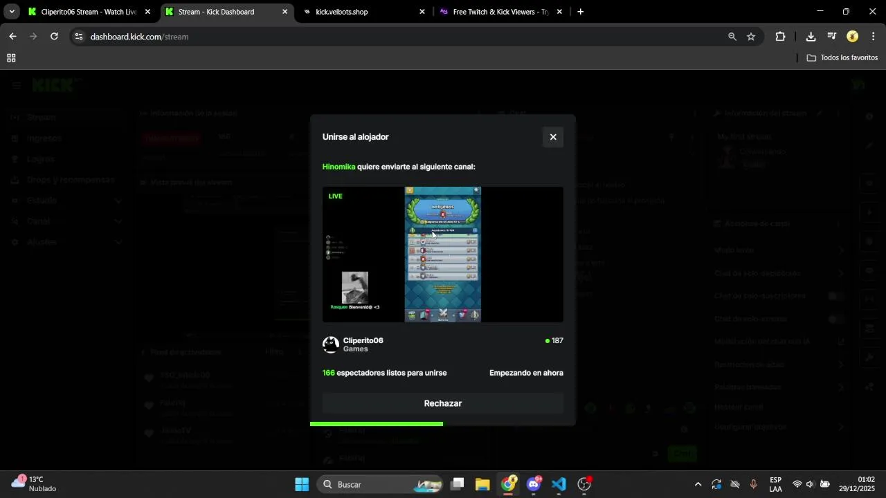Open the tab search dropdown
Viewport: 886px width, 498px height.
pyautogui.click(x=12, y=12)
